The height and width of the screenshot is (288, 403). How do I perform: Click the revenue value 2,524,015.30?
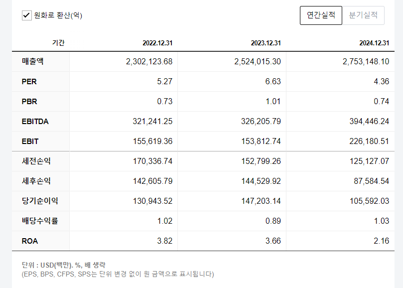pos(258,62)
